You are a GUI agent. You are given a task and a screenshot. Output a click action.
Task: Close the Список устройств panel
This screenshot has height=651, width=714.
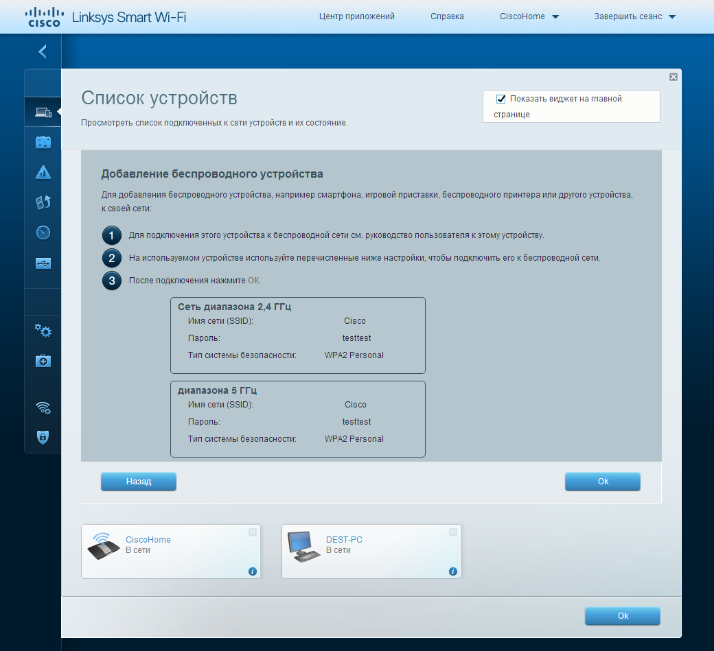pos(673,77)
